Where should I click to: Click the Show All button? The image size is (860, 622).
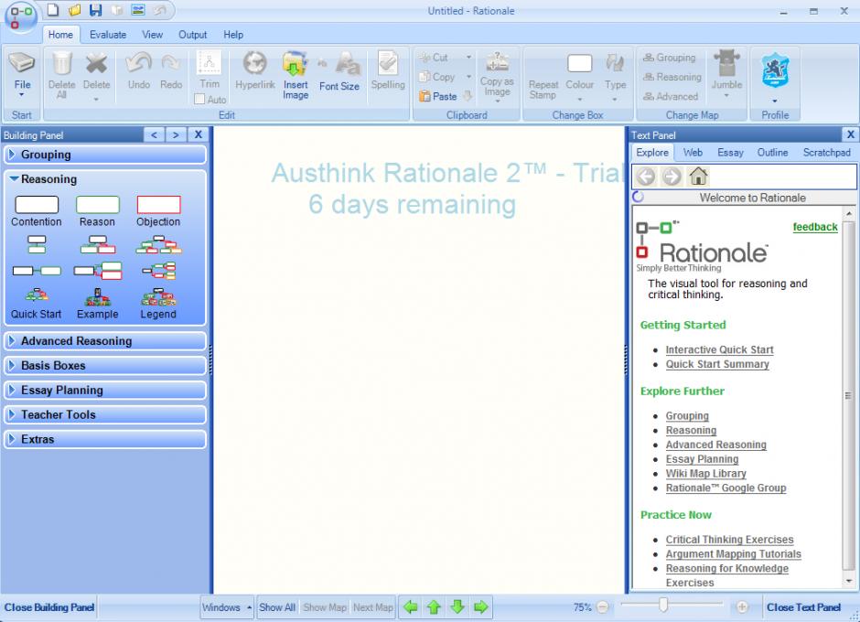277,607
